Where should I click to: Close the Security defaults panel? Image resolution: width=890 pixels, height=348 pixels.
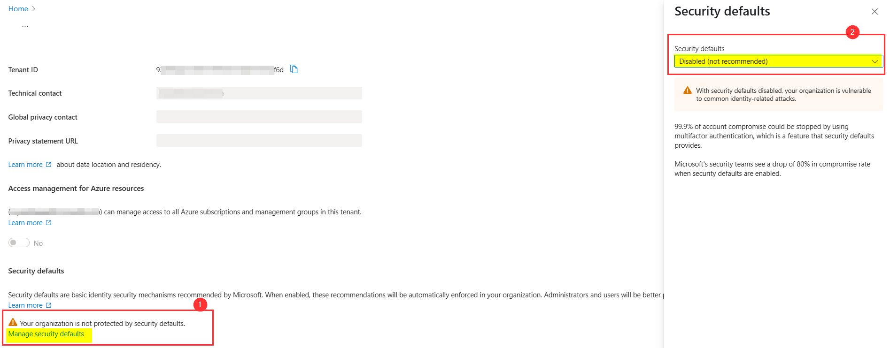tap(875, 11)
